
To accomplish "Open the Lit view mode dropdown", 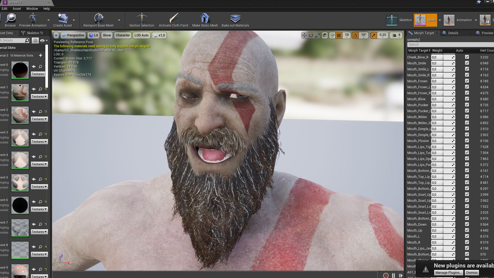I will click(x=94, y=35).
